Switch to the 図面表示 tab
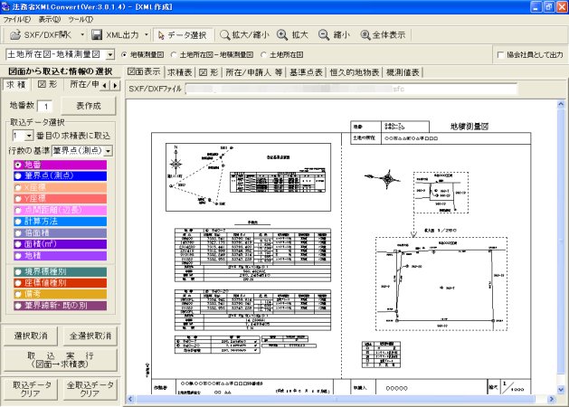This screenshot has height=407, width=569. tap(144, 71)
